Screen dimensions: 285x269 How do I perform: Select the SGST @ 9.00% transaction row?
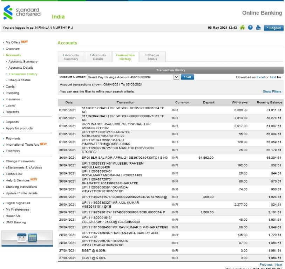point(170,251)
